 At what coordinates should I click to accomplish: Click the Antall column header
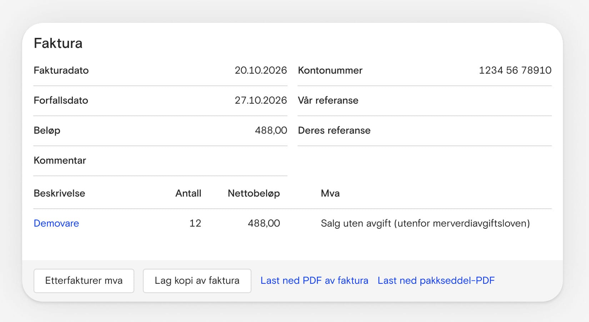pos(188,193)
